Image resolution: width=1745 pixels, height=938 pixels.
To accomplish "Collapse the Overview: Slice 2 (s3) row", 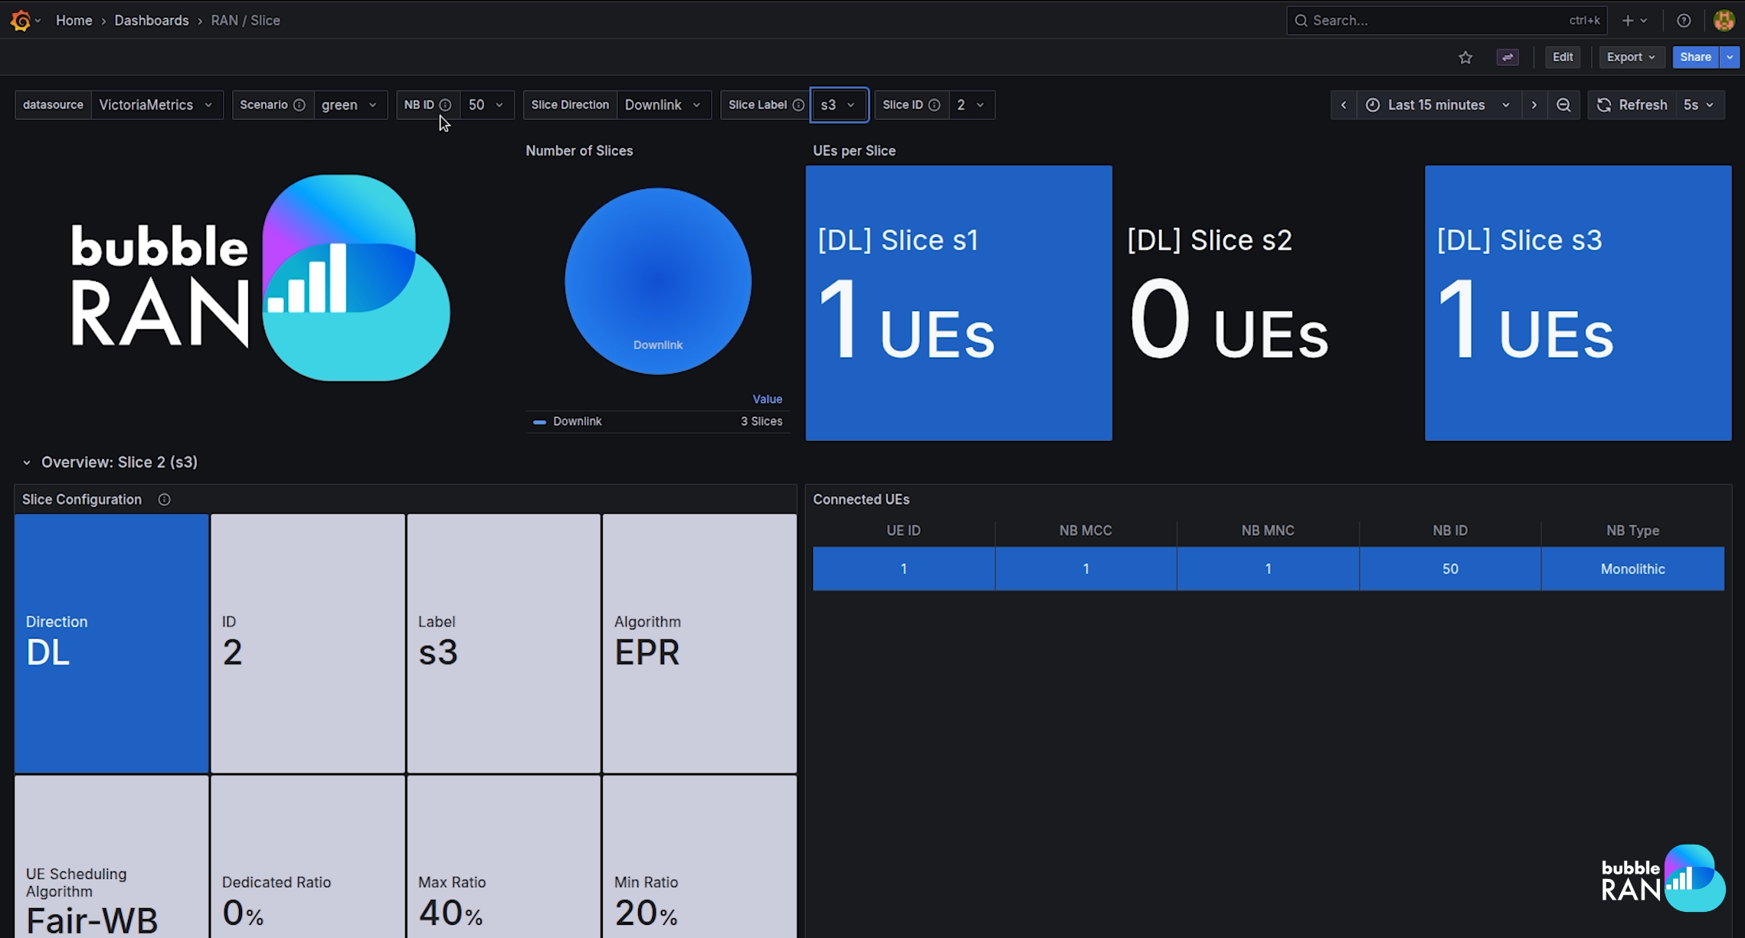I will point(27,462).
